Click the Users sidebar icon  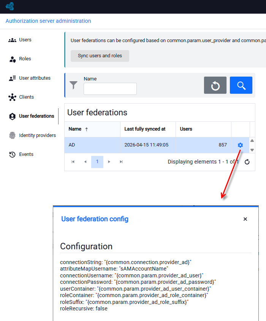[12, 40]
